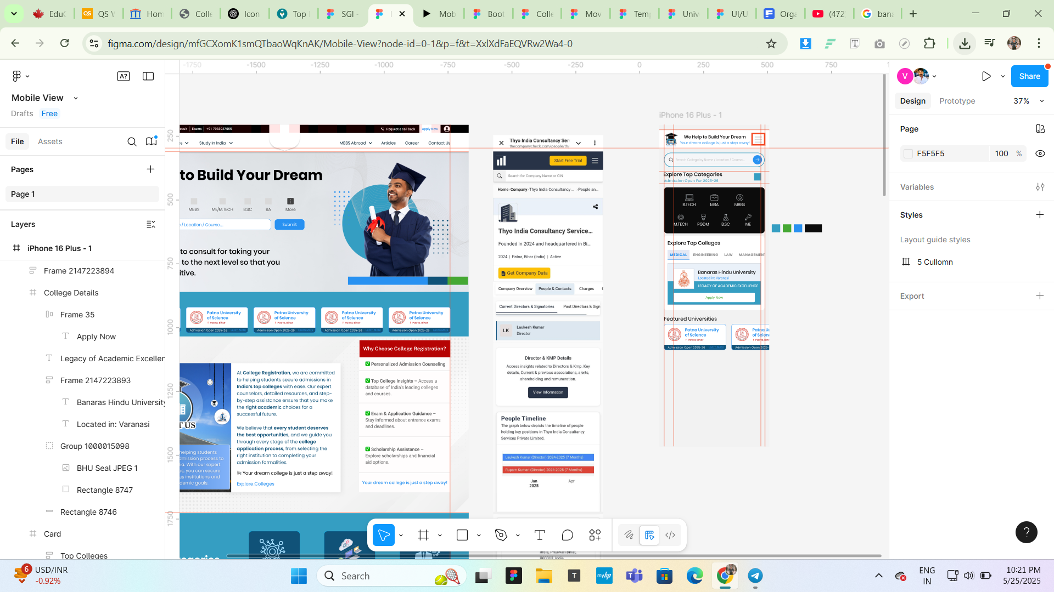The image size is (1054, 592).
Task: Toggle page background visibility eye icon
Action: click(1040, 153)
